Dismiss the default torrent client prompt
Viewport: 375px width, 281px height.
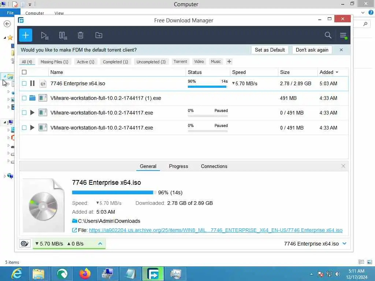[x=341, y=50]
